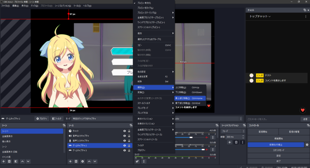Open virtual camera settings gear icon
This screenshot has width=310, height=168.
tap(307, 145)
